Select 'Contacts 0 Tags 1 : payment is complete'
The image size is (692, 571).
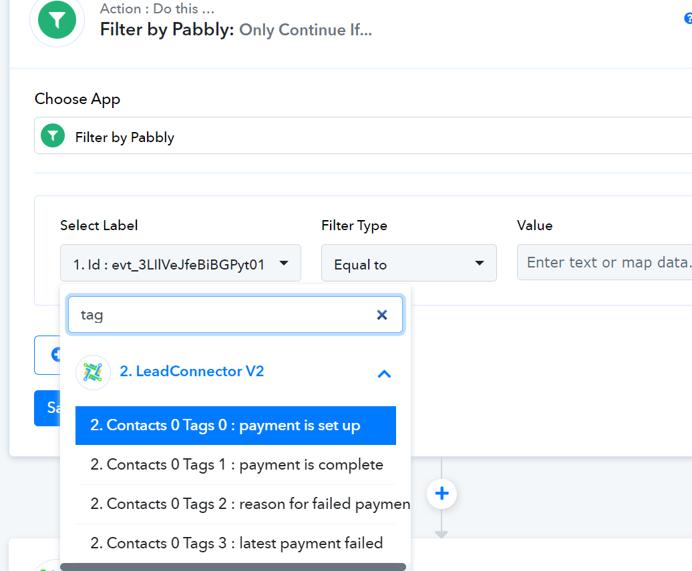[x=236, y=465]
